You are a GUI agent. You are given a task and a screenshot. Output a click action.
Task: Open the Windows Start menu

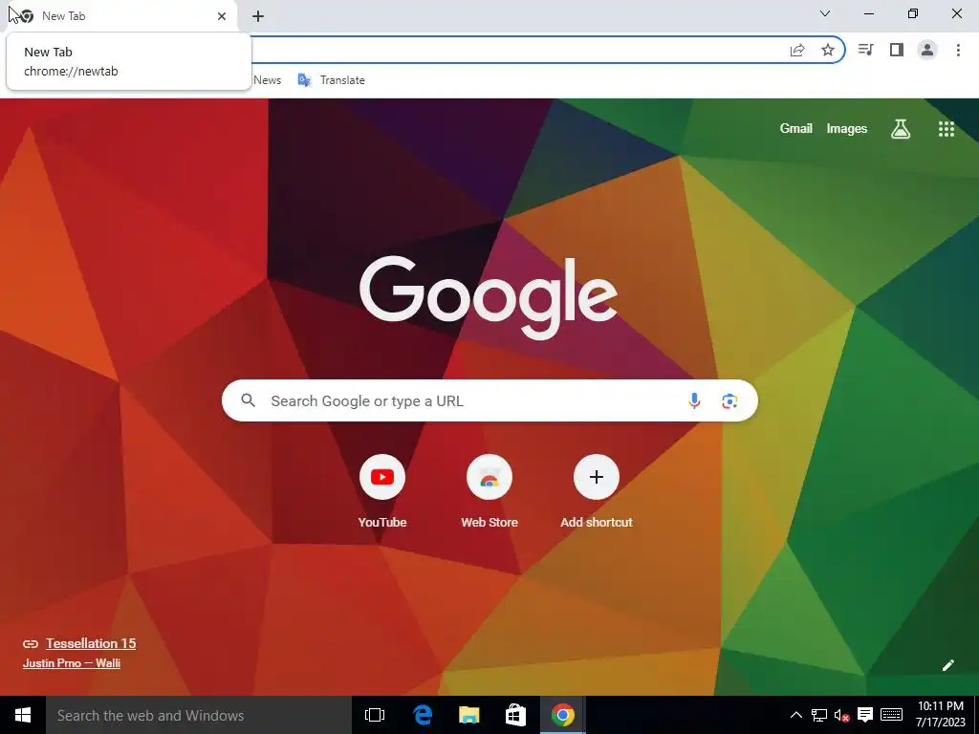[x=23, y=715]
